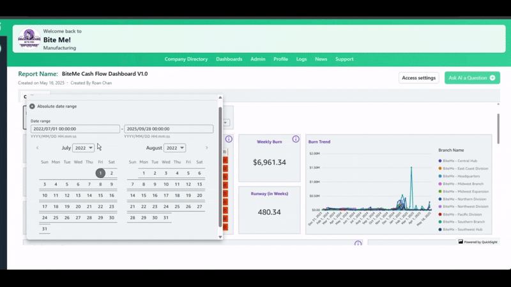
Task: Click BiteMe - Northwest Division legend entry
Action: (x=464, y=207)
